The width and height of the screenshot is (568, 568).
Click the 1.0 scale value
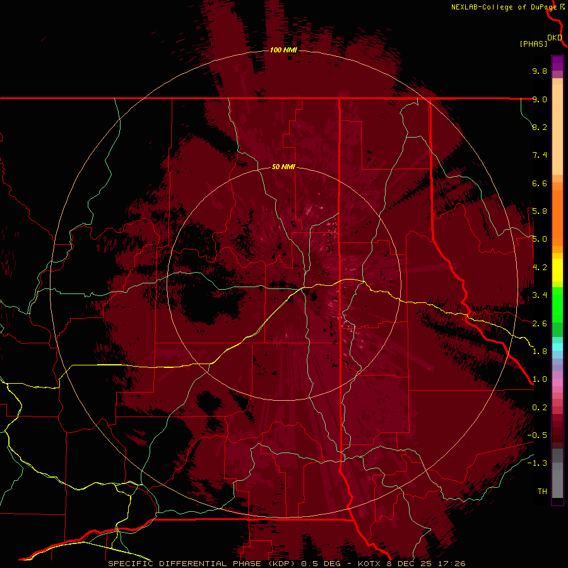(540, 379)
